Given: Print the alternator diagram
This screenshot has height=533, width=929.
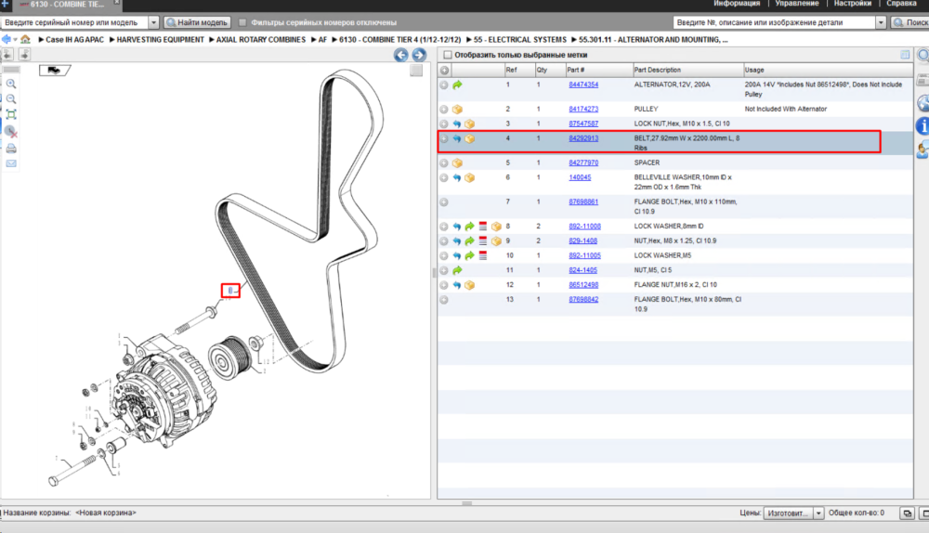Looking at the screenshot, I should pos(11,148).
